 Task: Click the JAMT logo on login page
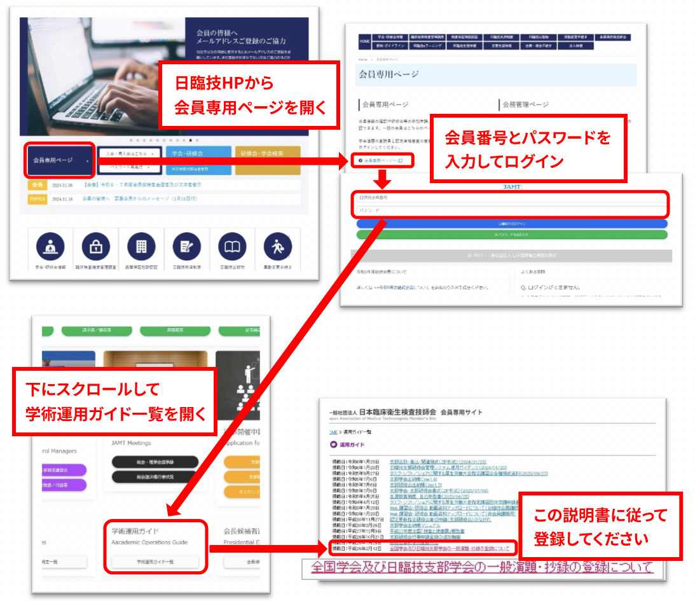pos(511,187)
